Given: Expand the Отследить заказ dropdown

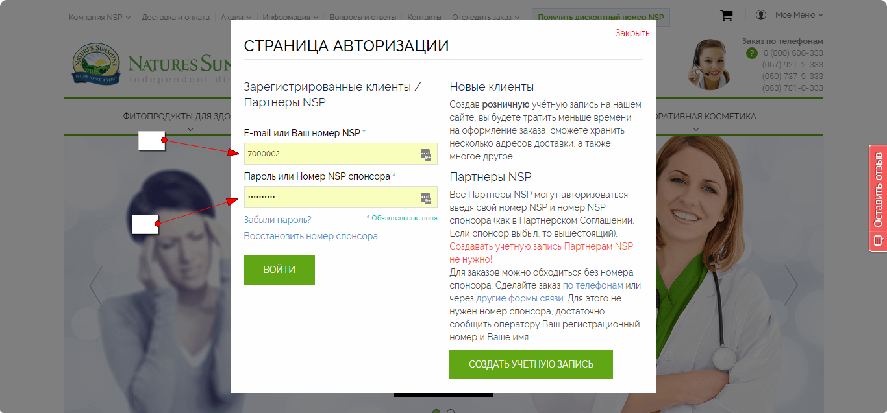Looking at the screenshot, I should [486, 17].
